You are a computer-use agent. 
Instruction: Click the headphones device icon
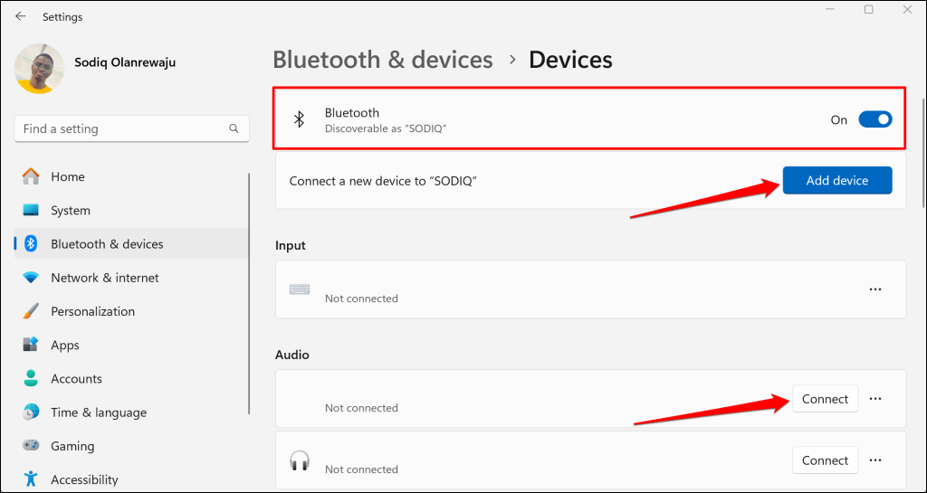(x=300, y=460)
